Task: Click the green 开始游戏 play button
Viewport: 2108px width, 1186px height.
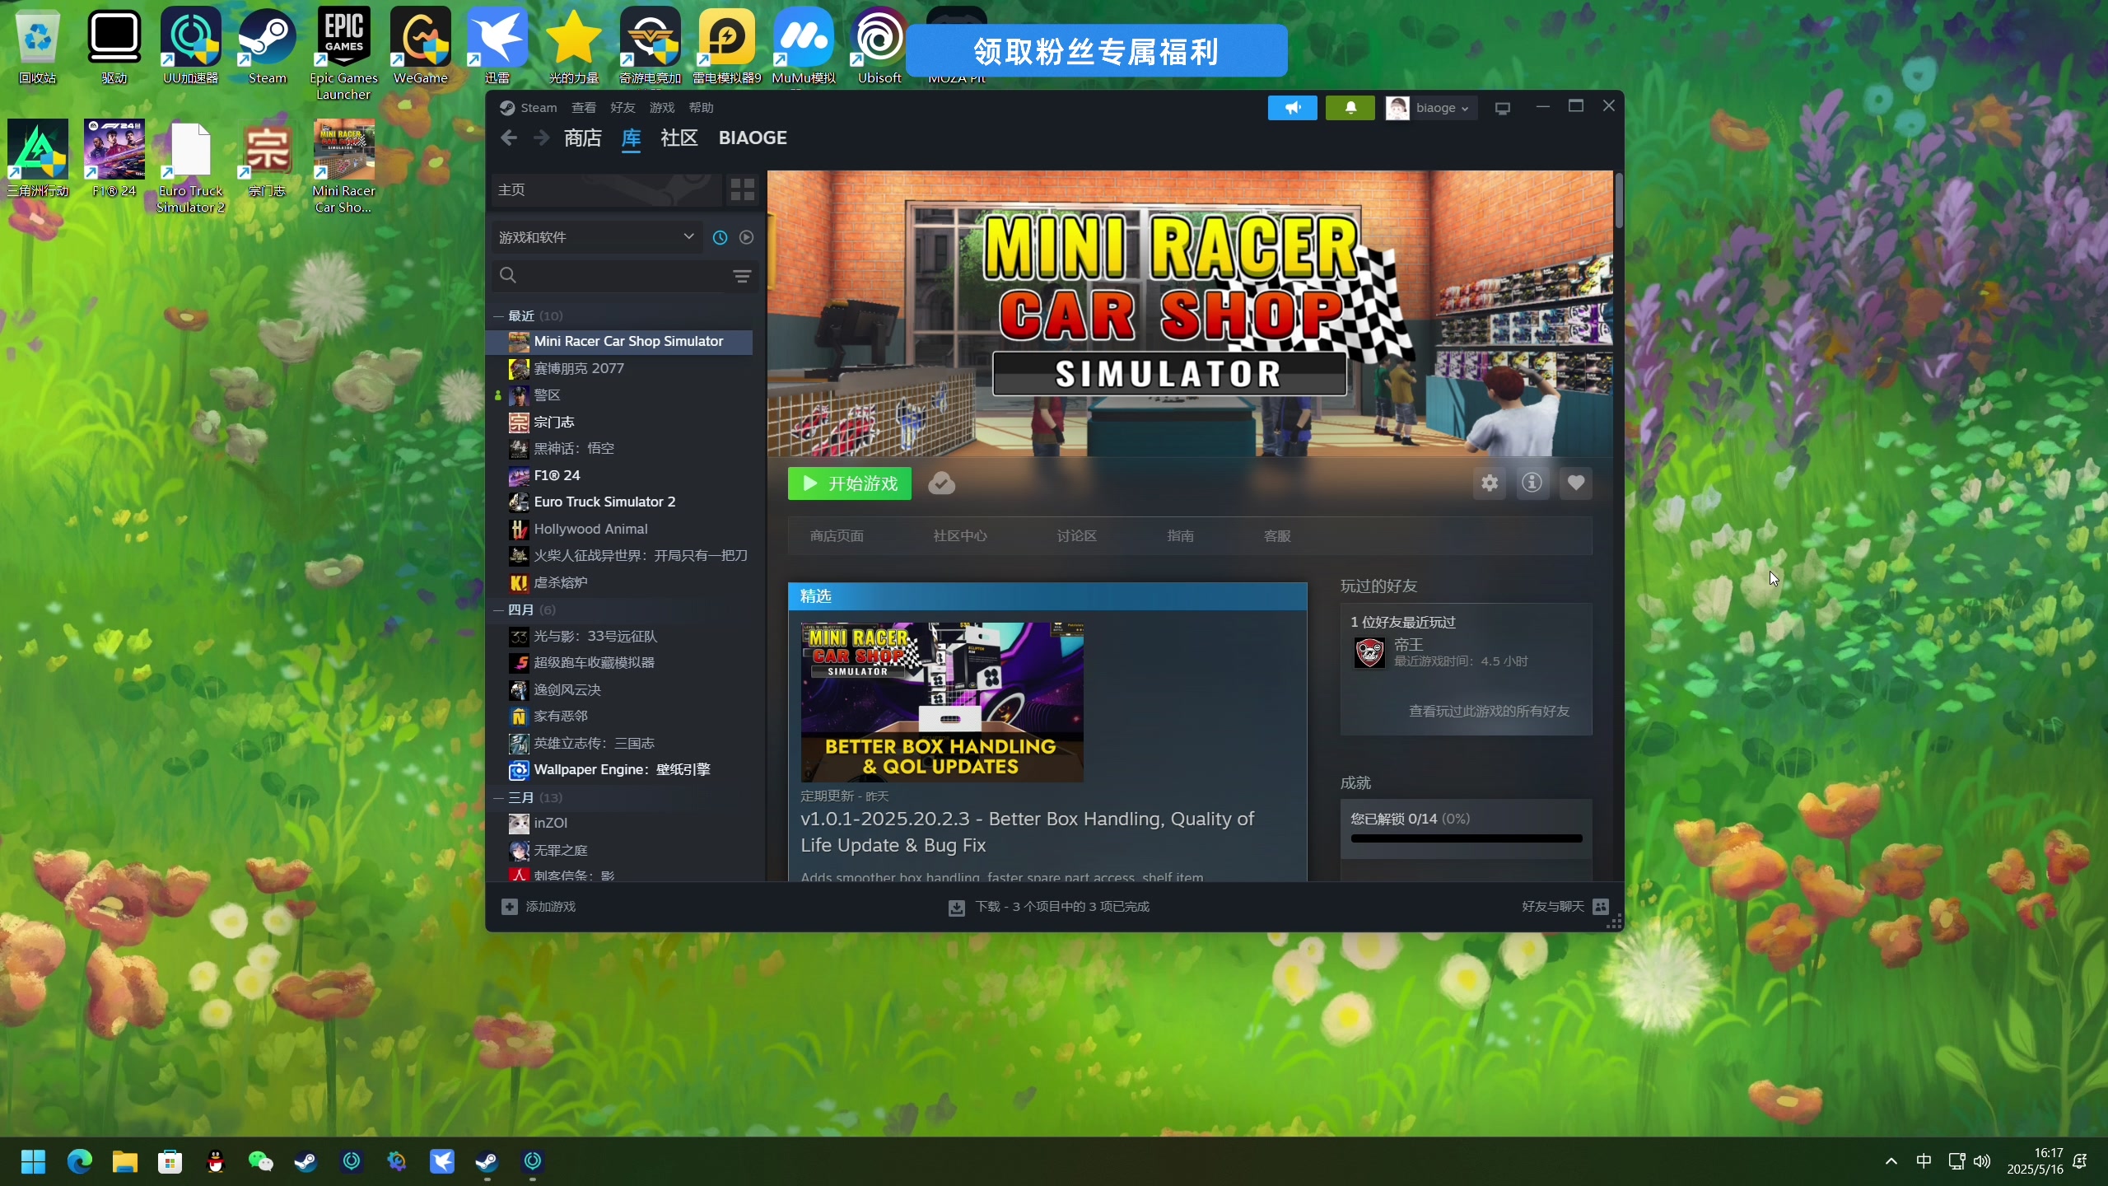Action: (x=850, y=483)
